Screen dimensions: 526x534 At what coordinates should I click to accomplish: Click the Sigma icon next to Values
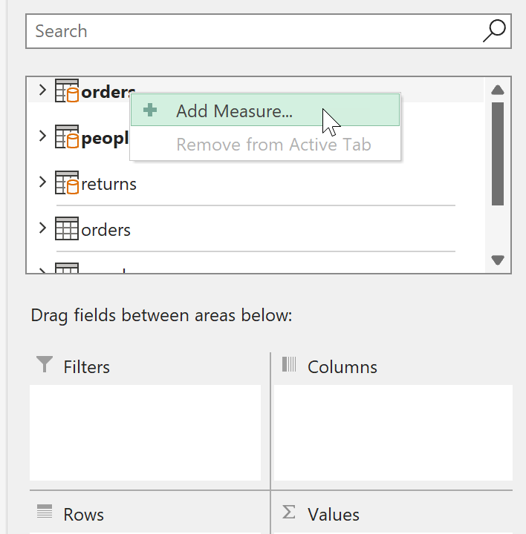pyautogui.click(x=290, y=513)
